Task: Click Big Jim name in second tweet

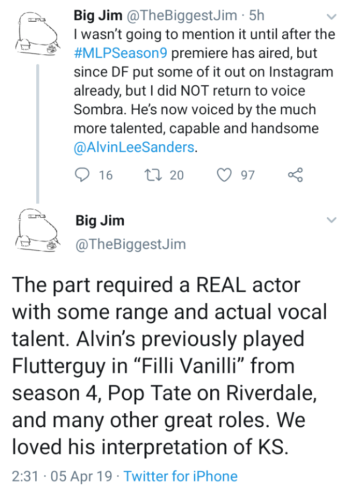Action: (100, 221)
